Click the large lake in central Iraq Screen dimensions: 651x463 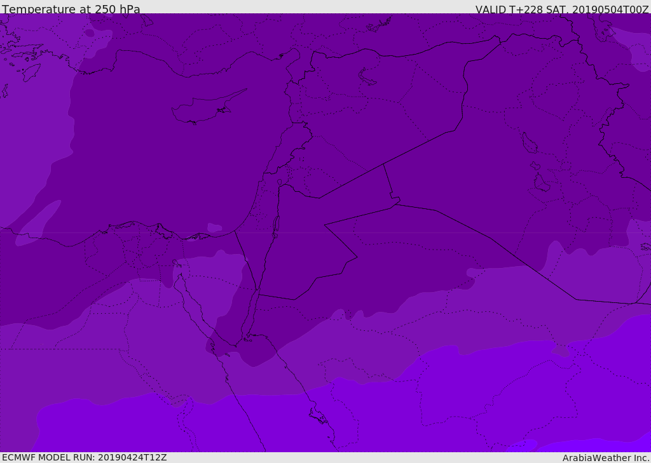click(529, 144)
